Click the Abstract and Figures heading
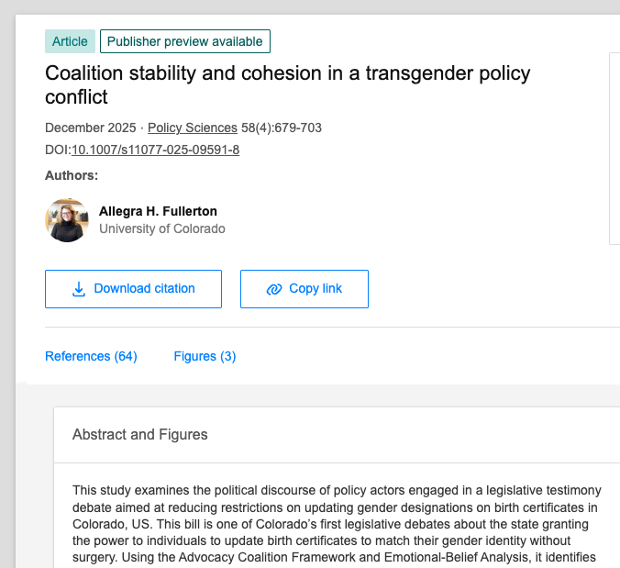Image resolution: width=620 pixels, height=568 pixels. click(139, 435)
